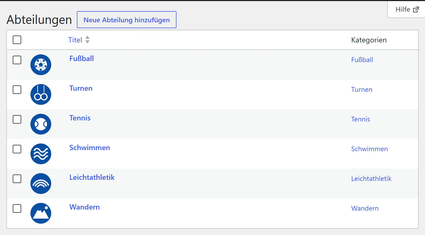Open the Schwimmen title link
Image resolution: width=425 pixels, height=235 pixels.
tap(90, 148)
